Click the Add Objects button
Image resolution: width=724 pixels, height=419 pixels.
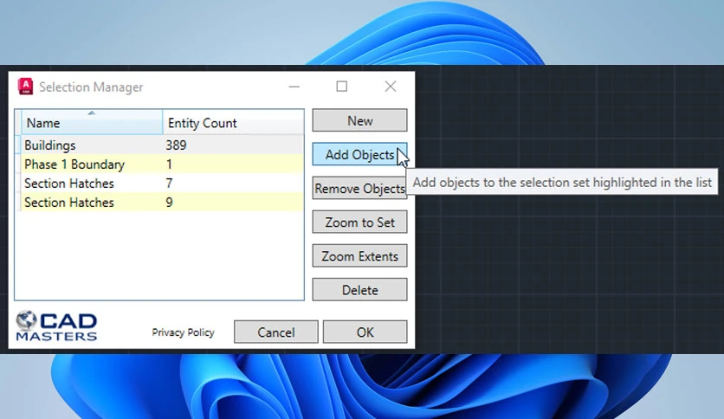[x=359, y=154]
